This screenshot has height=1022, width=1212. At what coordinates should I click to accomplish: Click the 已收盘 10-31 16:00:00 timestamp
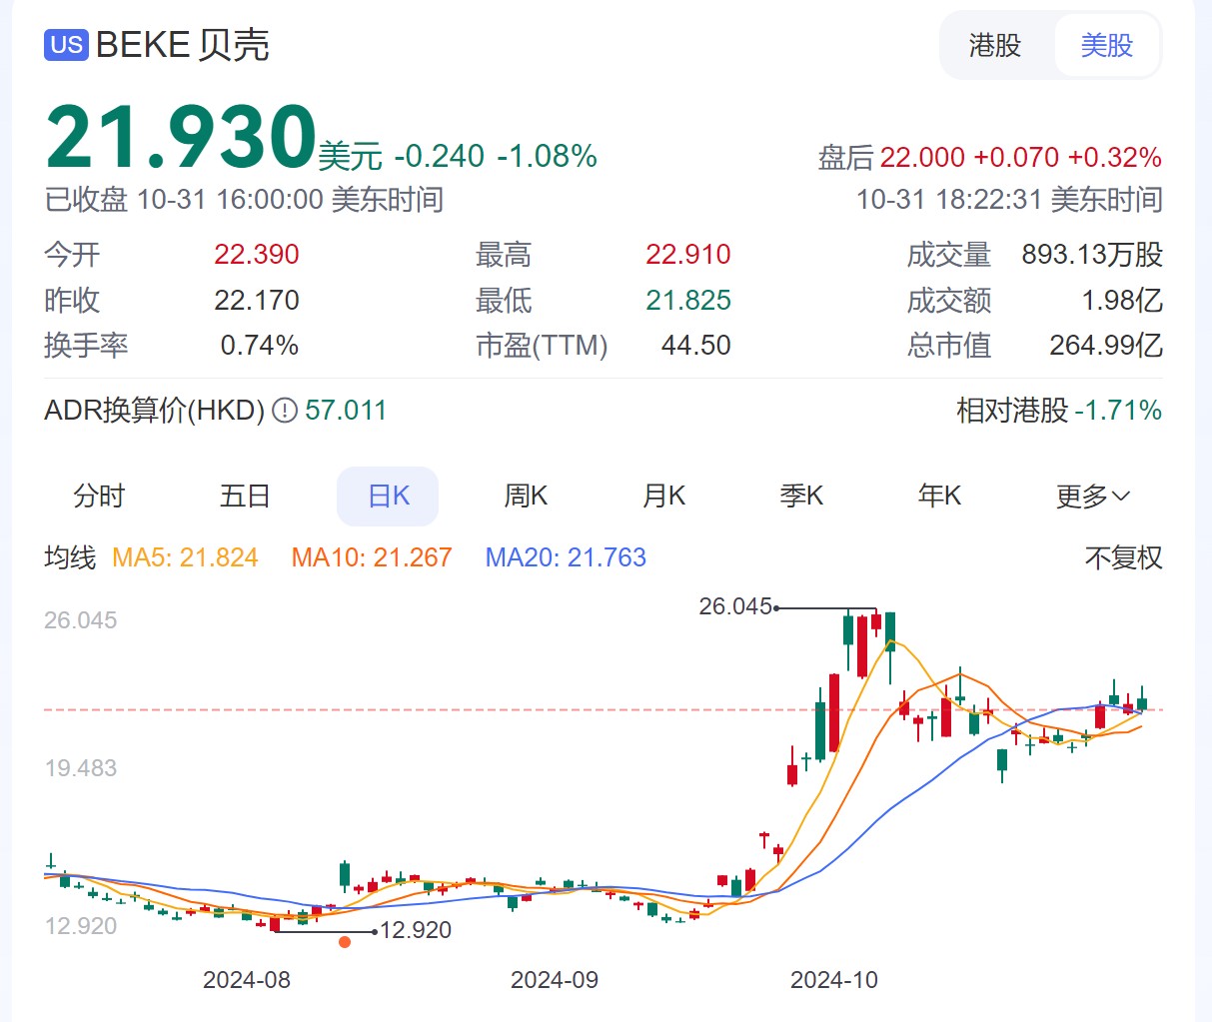[244, 200]
